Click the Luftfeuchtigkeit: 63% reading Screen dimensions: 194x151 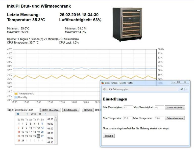[80, 20]
